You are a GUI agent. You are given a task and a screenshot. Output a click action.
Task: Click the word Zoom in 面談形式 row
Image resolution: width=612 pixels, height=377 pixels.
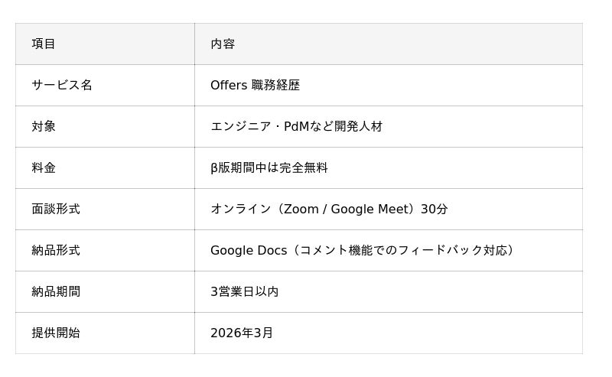tap(301, 210)
